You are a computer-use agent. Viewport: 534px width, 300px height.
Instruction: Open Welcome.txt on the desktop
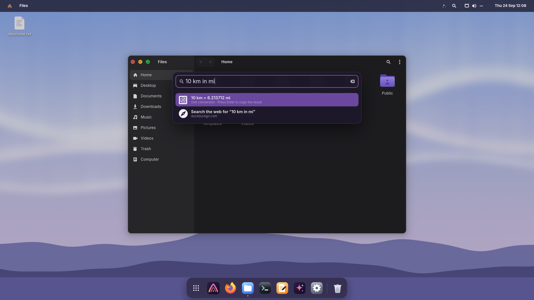[x=19, y=26]
